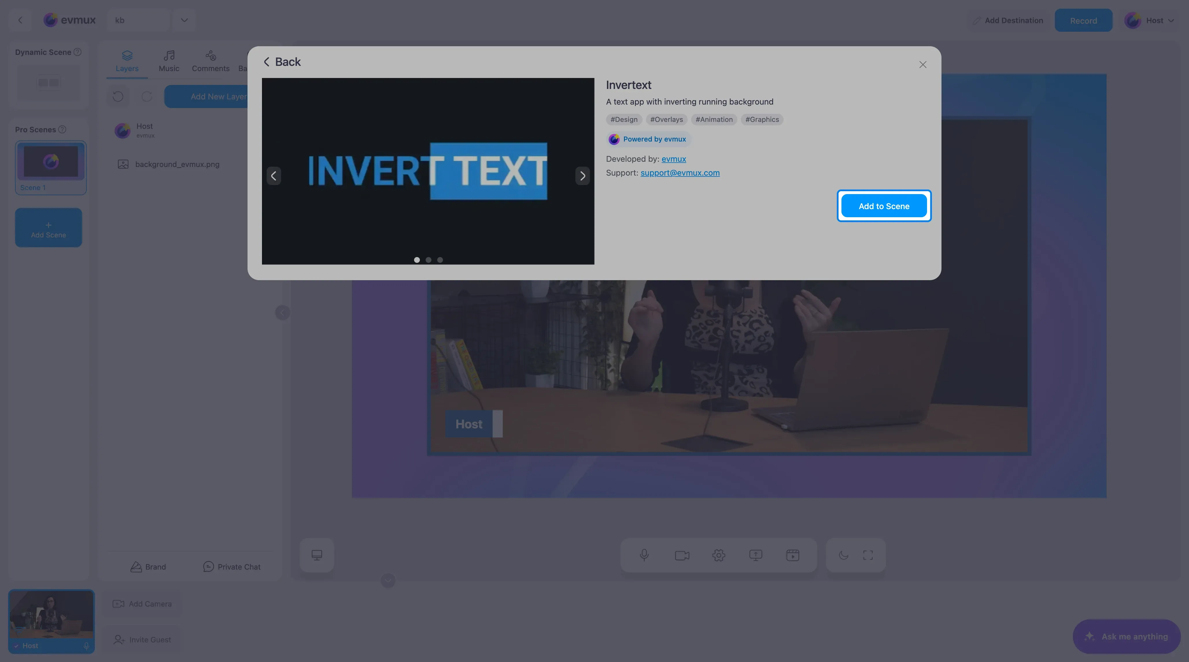Redo last layer change

tap(147, 96)
